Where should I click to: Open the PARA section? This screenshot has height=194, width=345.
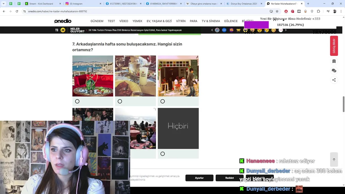194,21
